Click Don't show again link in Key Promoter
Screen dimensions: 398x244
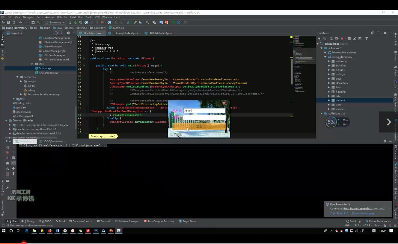[x=363, y=214]
